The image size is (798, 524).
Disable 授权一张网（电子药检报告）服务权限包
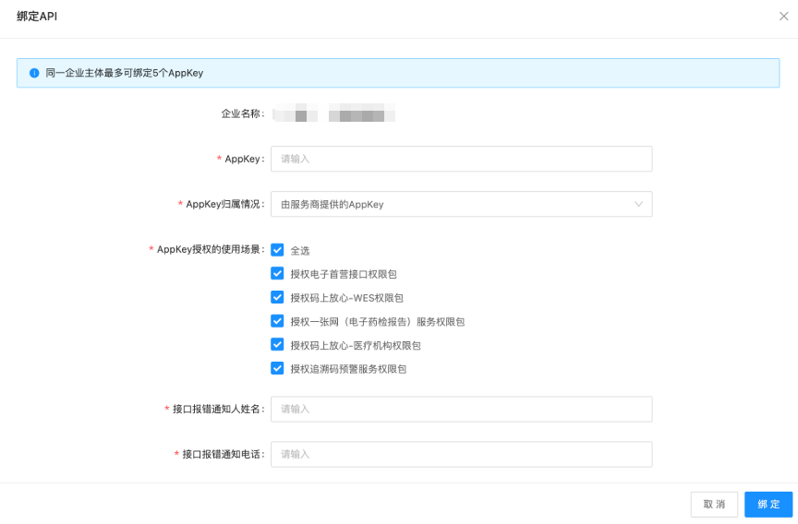277,321
